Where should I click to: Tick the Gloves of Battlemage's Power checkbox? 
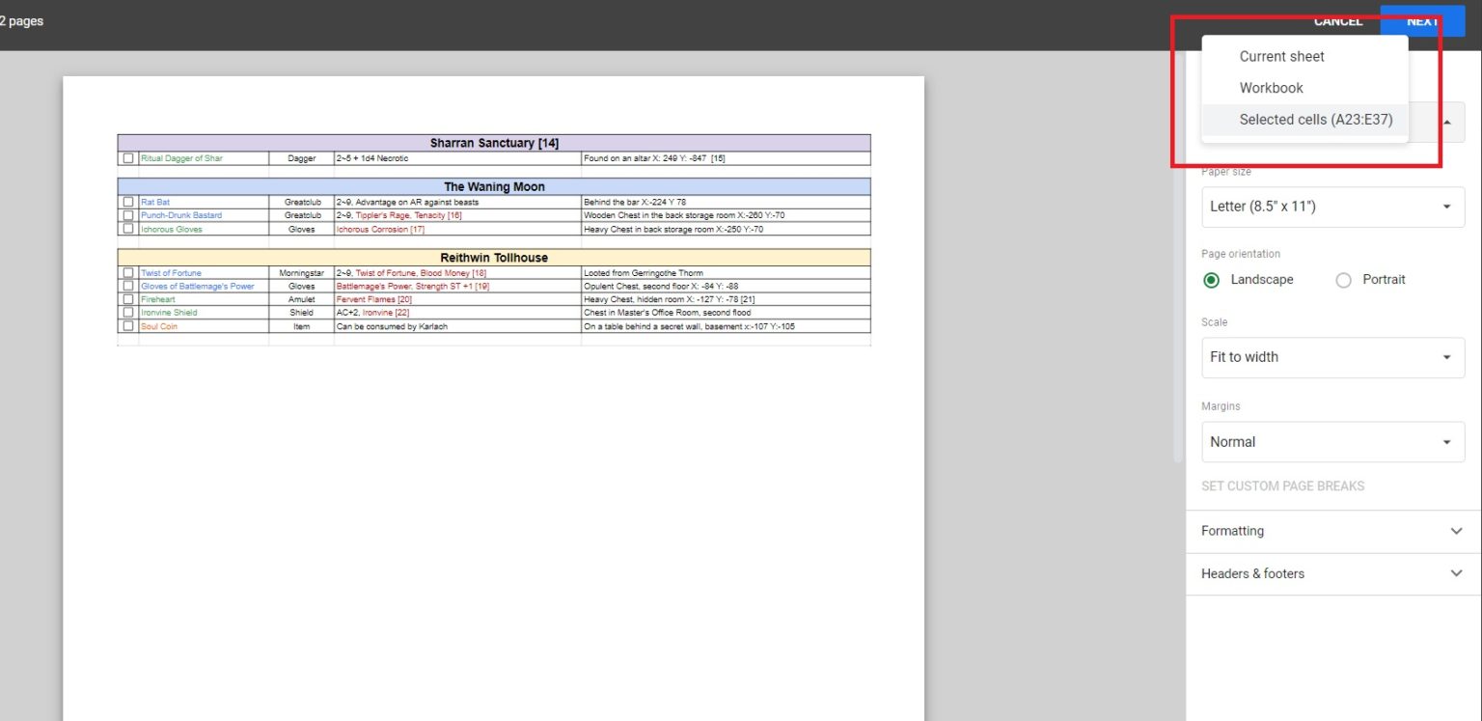pyautogui.click(x=128, y=287)
